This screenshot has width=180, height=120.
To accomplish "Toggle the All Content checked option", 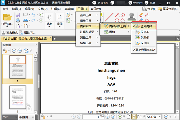I will tap(144, 26).
